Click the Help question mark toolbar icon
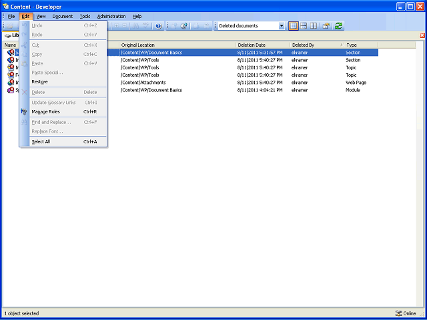427x320 pixels. coord(159,26)
